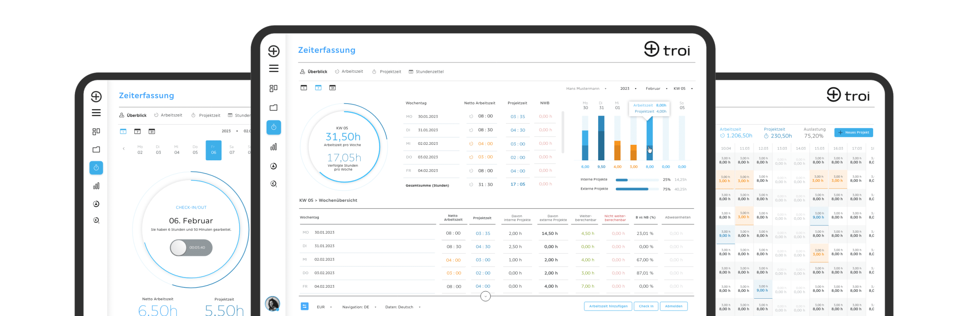Open the hamburger menu in the center tablet

pos(274,68)
